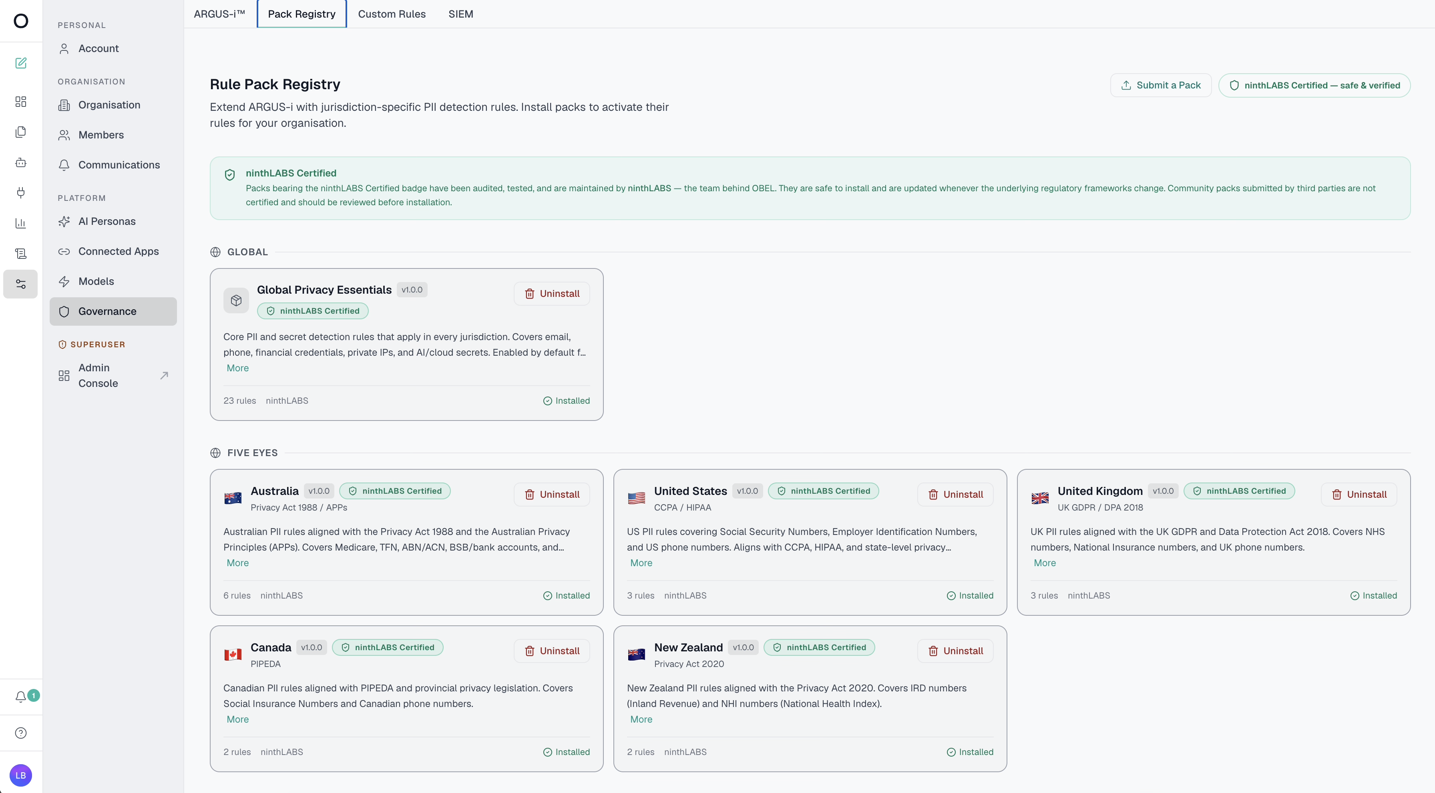The image size is (1435, 793).
Task: Click the globe icon beside FIVE EYES heading
Action: pos(215,453)
